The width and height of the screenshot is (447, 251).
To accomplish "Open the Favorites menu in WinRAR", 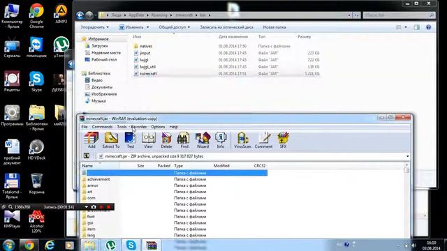I will [139, 127].
